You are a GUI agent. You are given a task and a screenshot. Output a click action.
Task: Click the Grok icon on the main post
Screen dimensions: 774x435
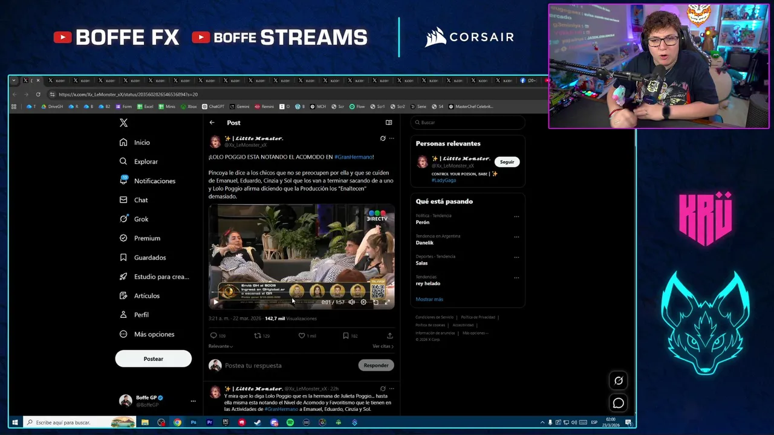[383, 138]
